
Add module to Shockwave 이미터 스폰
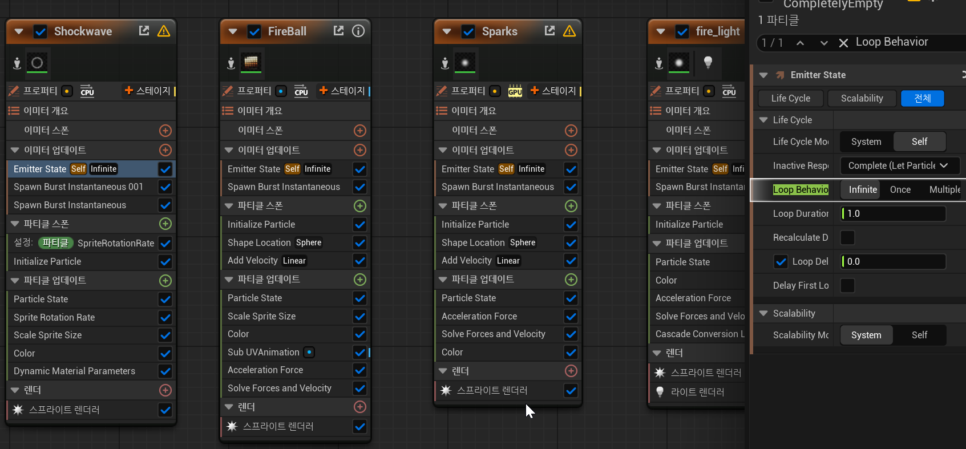[x=165, y=131]
